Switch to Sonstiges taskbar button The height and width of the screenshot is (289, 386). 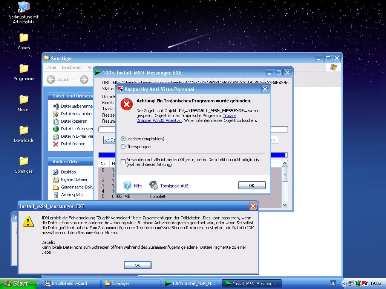(131, 283)
